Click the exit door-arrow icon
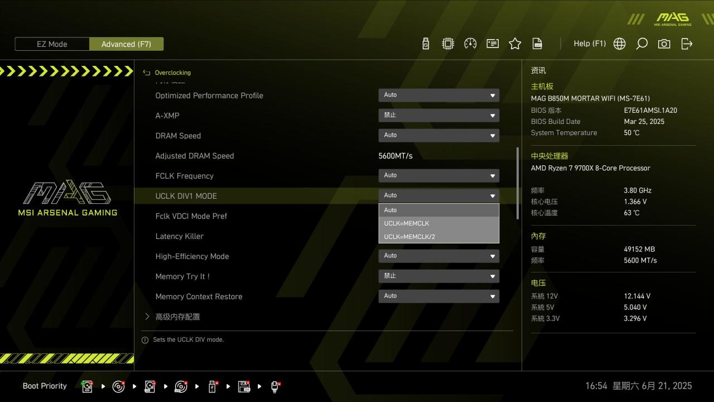714x402 pixels. (x=687, y=44)
